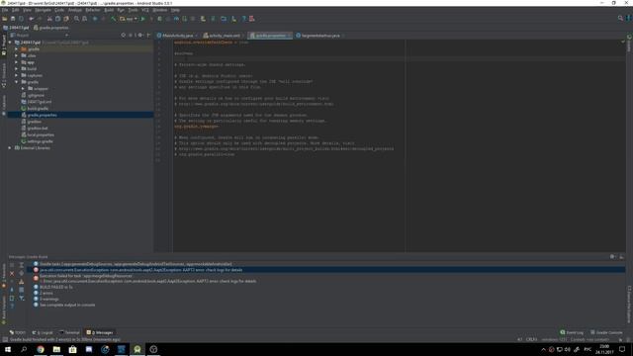Switch to the MainActivity.java tab
Screen dimensions: 633x356
coord(177,36)
